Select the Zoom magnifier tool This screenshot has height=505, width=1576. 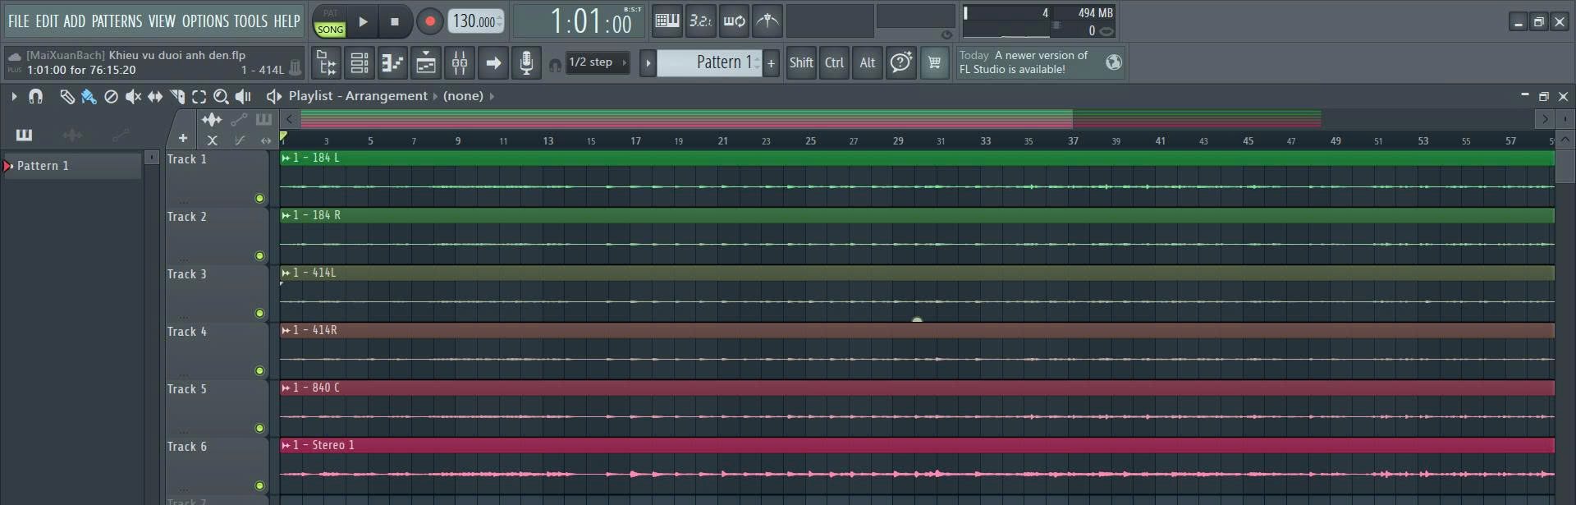click(221, 96)
